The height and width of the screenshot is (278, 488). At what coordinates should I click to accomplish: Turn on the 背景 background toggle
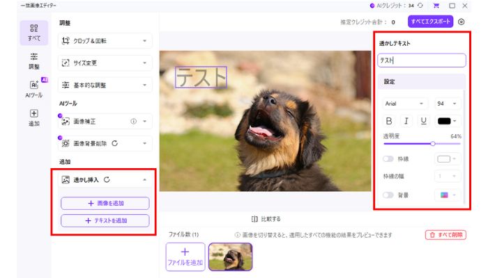pyautogui.click(x=388, y=195)
